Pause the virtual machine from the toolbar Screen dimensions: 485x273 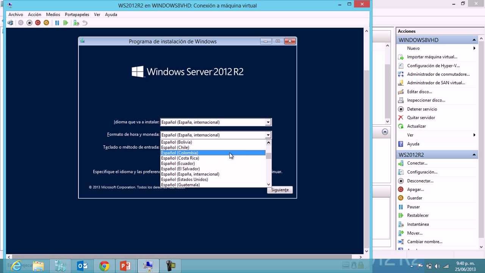pos(57,23)
